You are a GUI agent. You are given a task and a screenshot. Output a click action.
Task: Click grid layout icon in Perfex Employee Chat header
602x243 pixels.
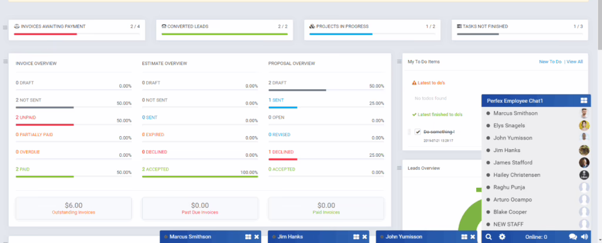[x=584, y=101]
